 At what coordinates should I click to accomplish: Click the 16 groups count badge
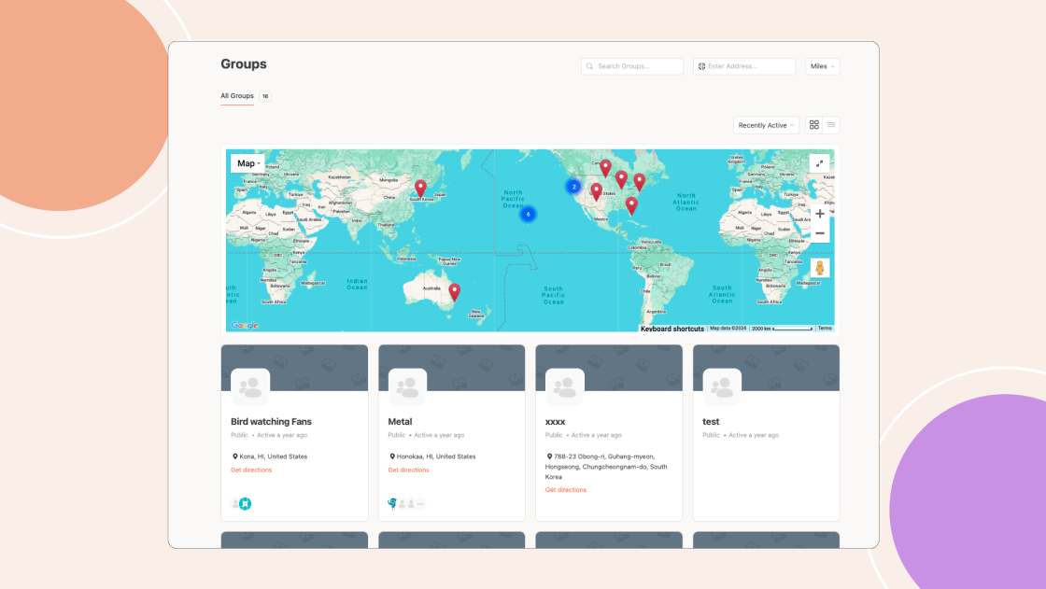coord(265,96)
